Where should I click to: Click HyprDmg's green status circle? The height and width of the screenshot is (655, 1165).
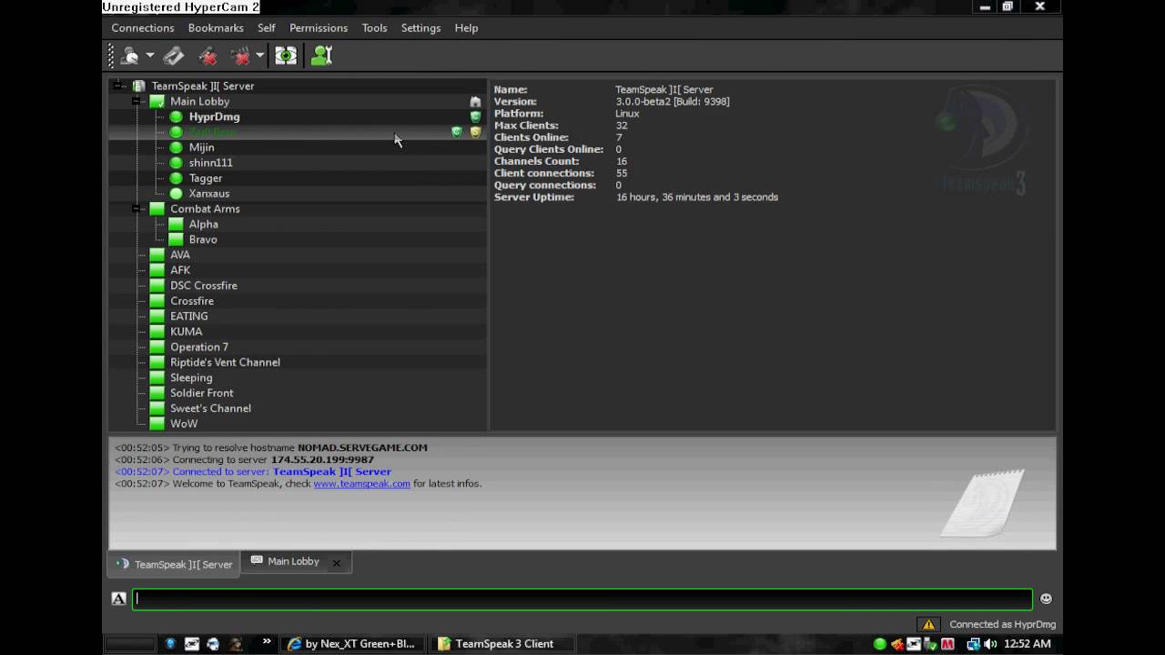(177, 116)
